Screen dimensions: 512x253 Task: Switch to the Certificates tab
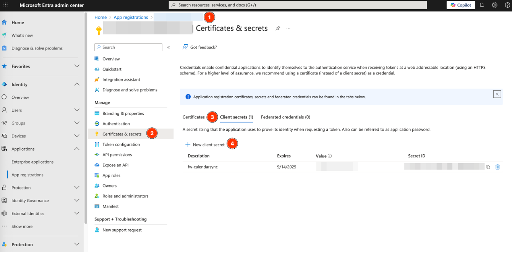pos(194,117)
